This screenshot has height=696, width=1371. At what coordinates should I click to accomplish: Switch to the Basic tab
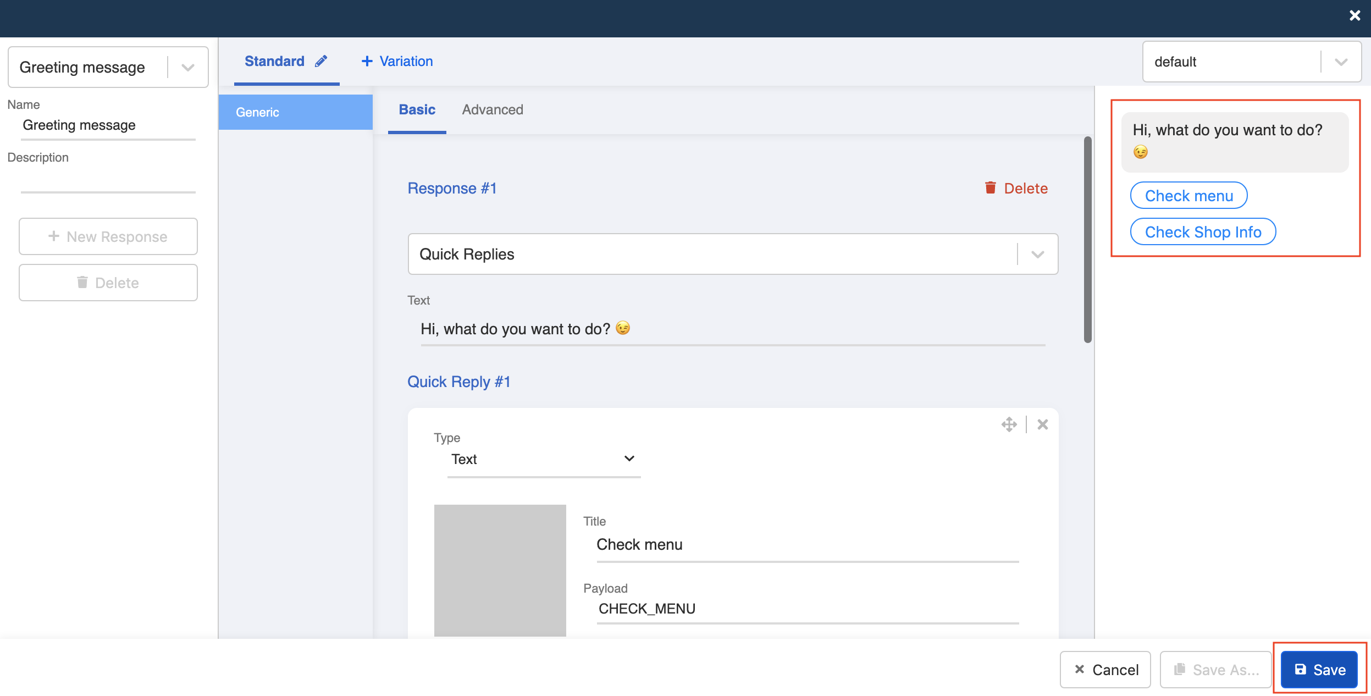tap(417, 110)
